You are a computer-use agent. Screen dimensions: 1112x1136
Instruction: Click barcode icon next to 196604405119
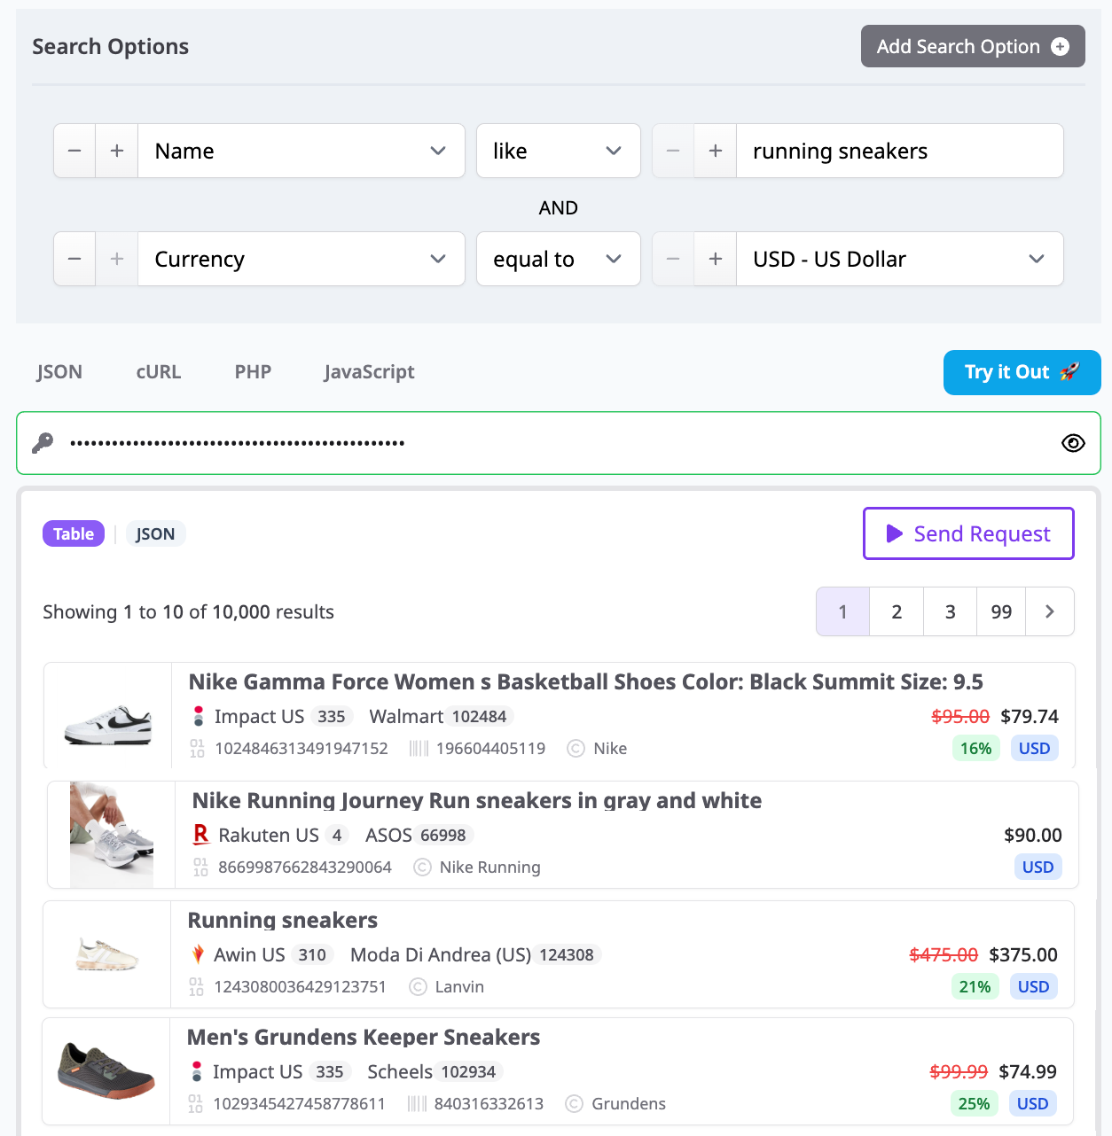[x=419, y=749]
